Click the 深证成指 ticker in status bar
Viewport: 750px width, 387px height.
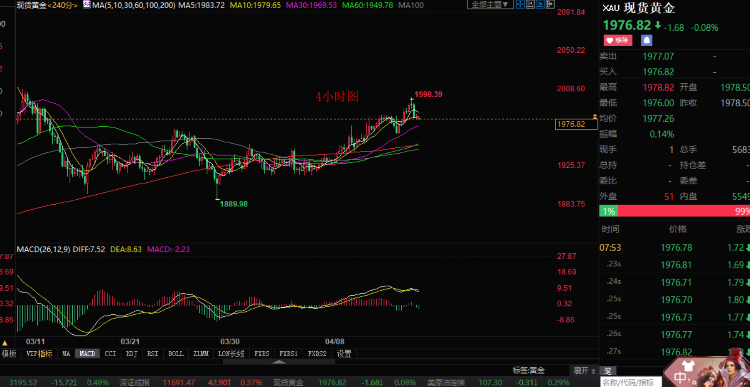click(x=134, y=382)
